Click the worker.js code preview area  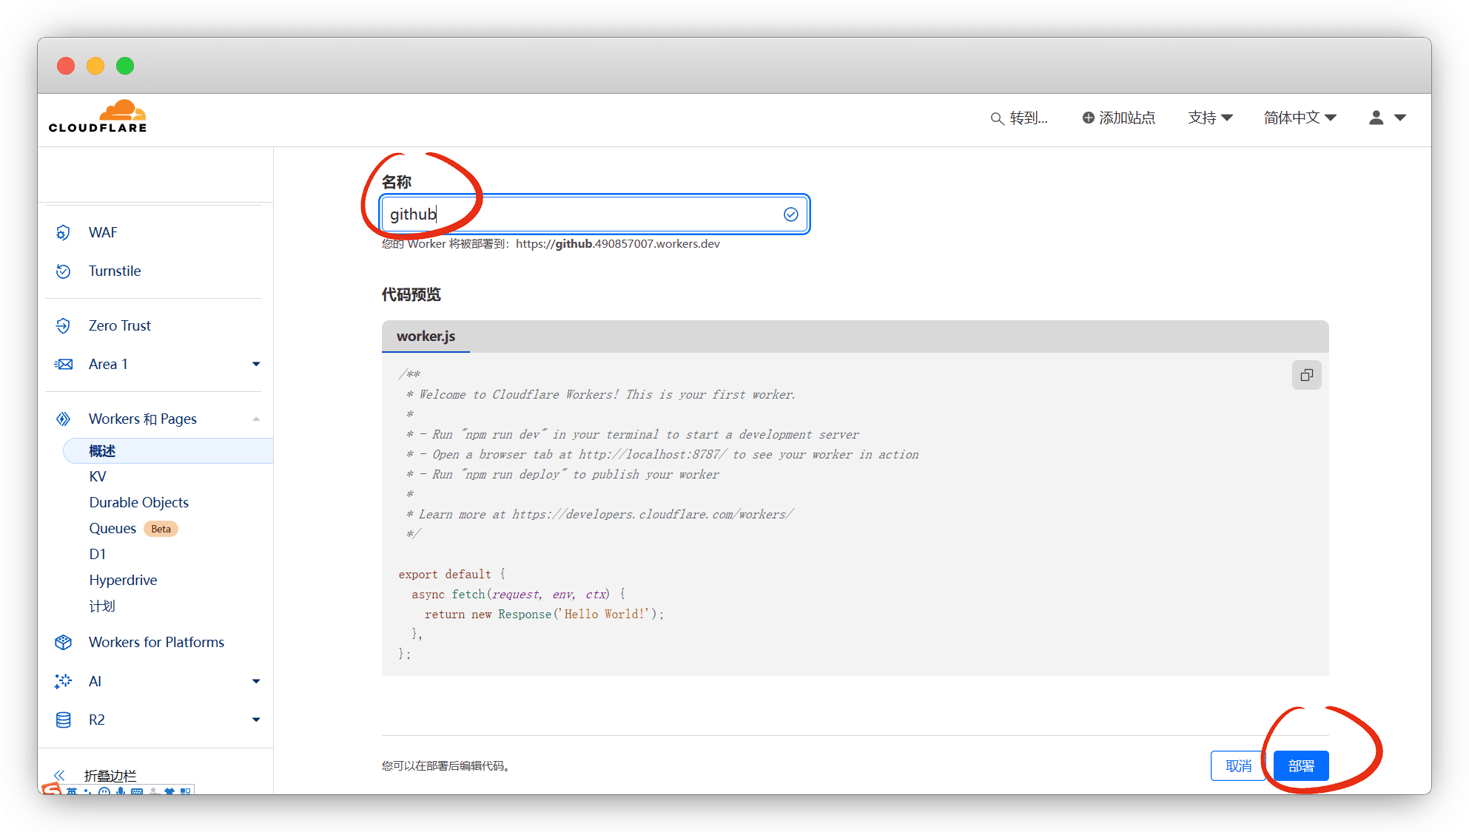pos(855,514)
